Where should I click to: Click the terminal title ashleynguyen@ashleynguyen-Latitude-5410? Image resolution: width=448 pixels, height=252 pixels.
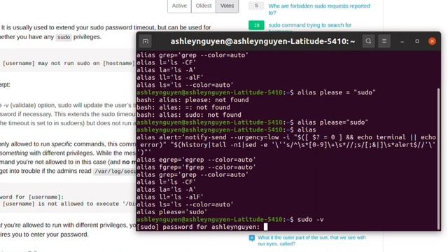tap(262, 41)
